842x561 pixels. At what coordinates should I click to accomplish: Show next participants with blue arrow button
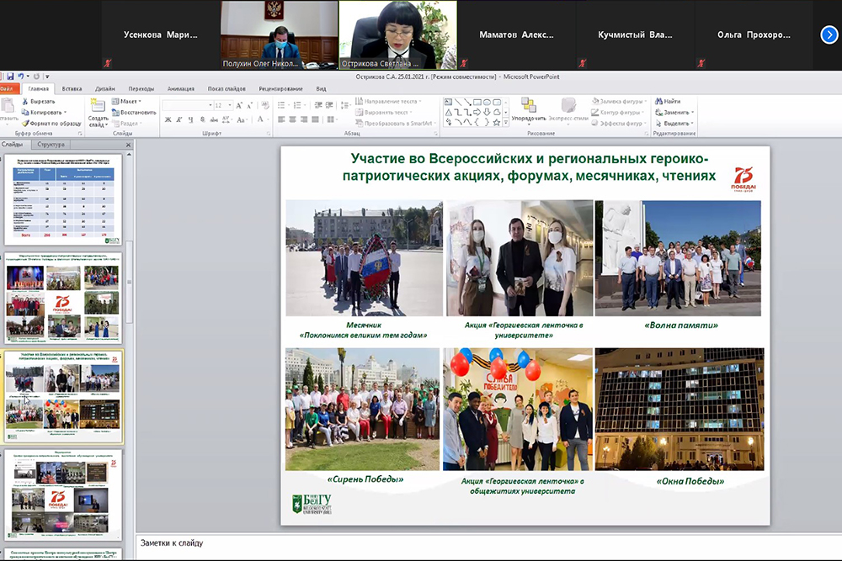tap(829, 34)
